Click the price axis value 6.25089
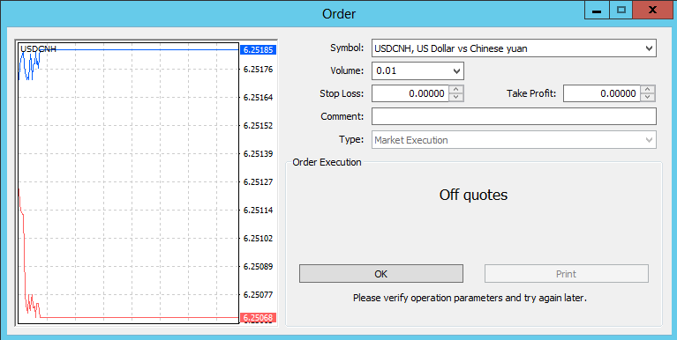 click(259, 266)
